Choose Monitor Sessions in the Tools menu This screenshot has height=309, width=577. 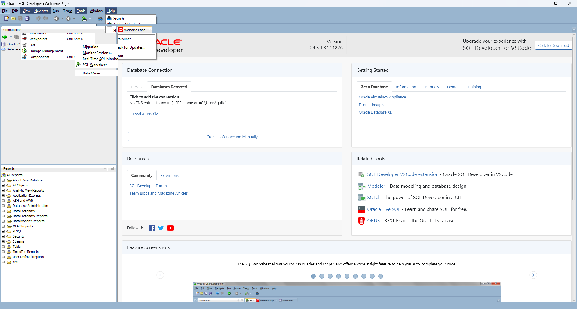[97, 53]
